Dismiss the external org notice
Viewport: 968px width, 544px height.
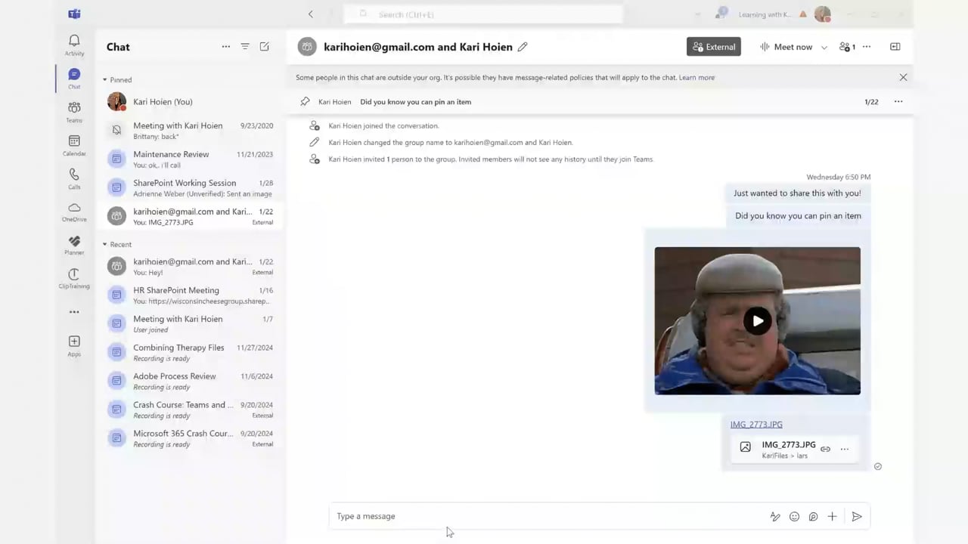pyautogui.click(x=903, y=77)
